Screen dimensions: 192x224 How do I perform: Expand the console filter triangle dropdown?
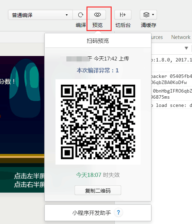(x=186, y=48)
